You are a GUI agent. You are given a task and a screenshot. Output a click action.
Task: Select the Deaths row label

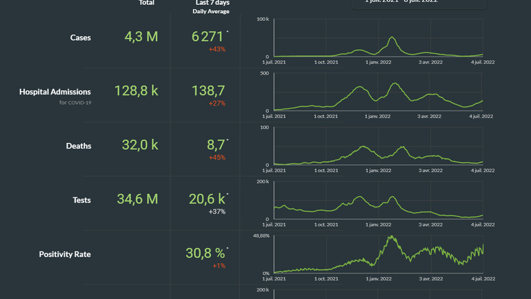(x=78, y=146)
